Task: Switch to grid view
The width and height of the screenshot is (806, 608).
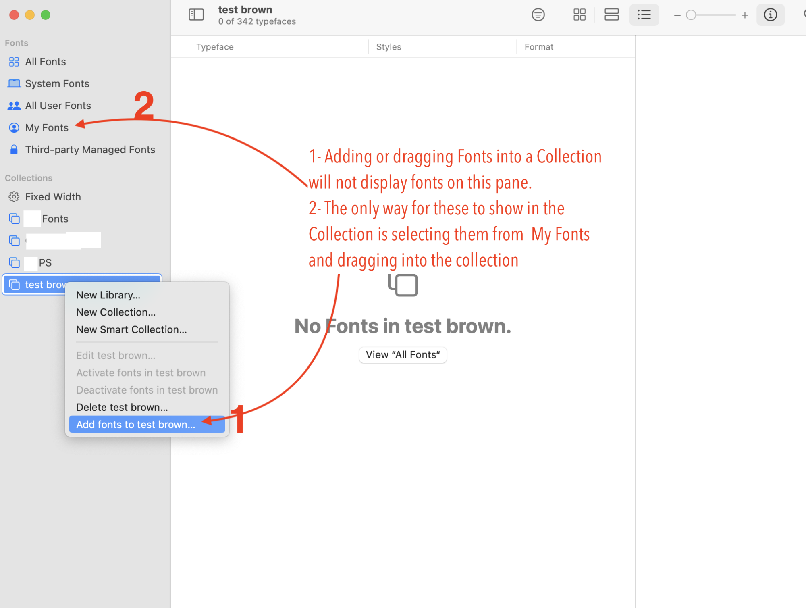Action: (x=579, y=15)
